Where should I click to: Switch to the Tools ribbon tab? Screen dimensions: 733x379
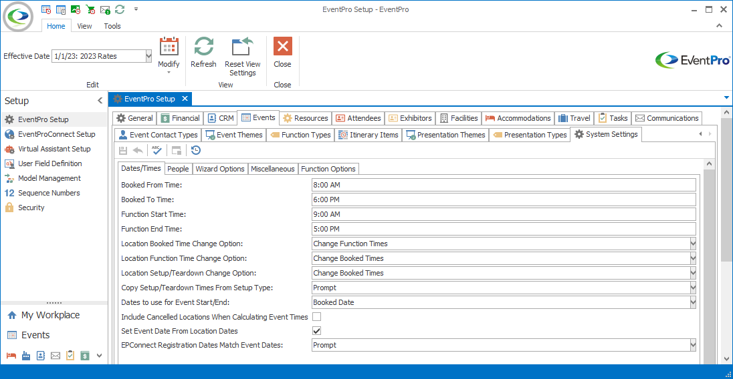click(x=112, y=26)
